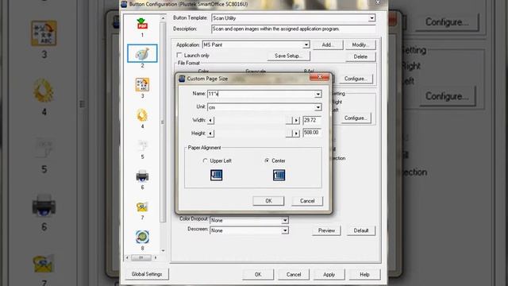Open the Unit dropdown showing cm

[x=317, y=107]
